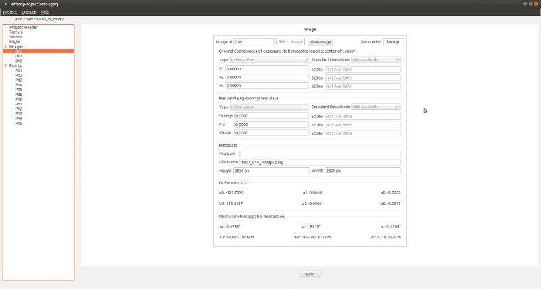Screen dimensions: 541x289
Task: Select point P11 in the tree
Action: coord(19,104)
